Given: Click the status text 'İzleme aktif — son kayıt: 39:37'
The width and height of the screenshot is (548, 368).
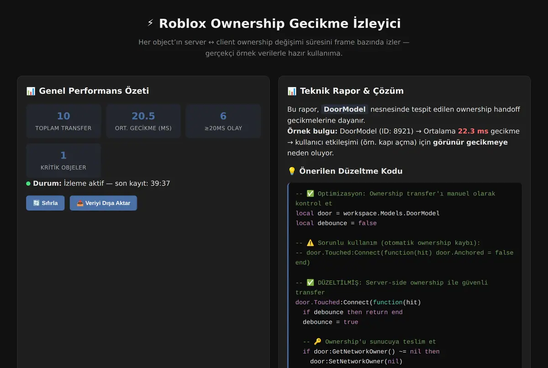Looking at the screenshot, I should pos(117,184).
